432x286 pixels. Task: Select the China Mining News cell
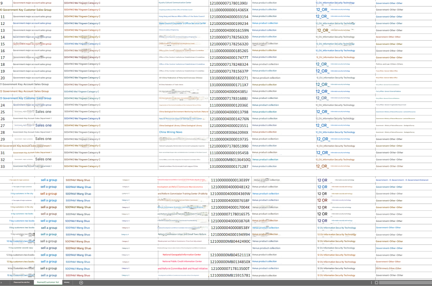[171, 132]
